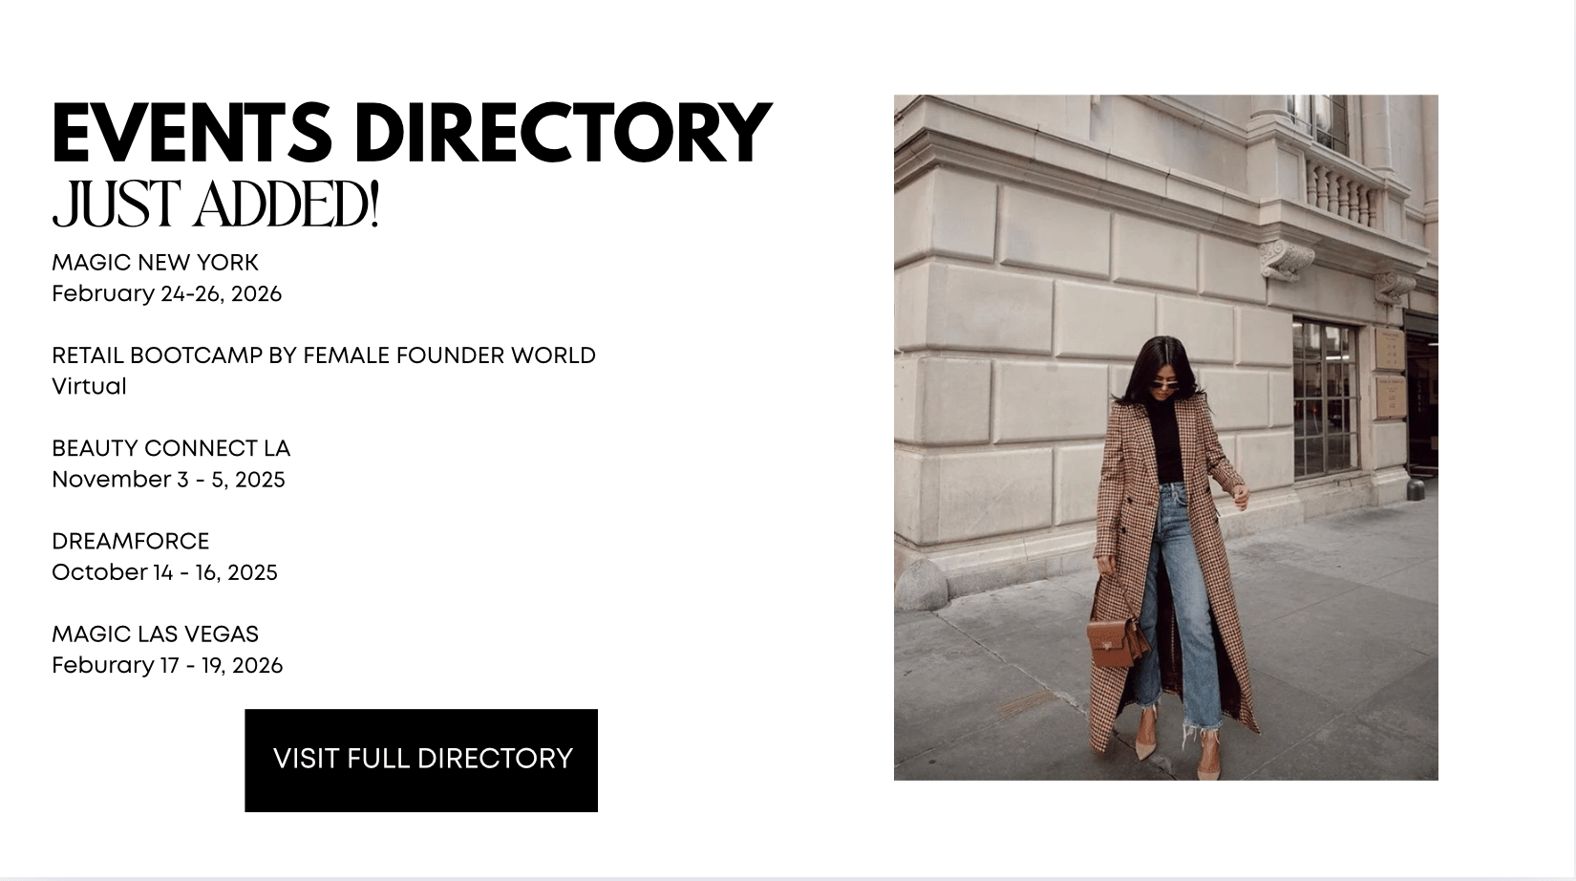Click the JUST ADDED! subheading

(x=216, y=204)
